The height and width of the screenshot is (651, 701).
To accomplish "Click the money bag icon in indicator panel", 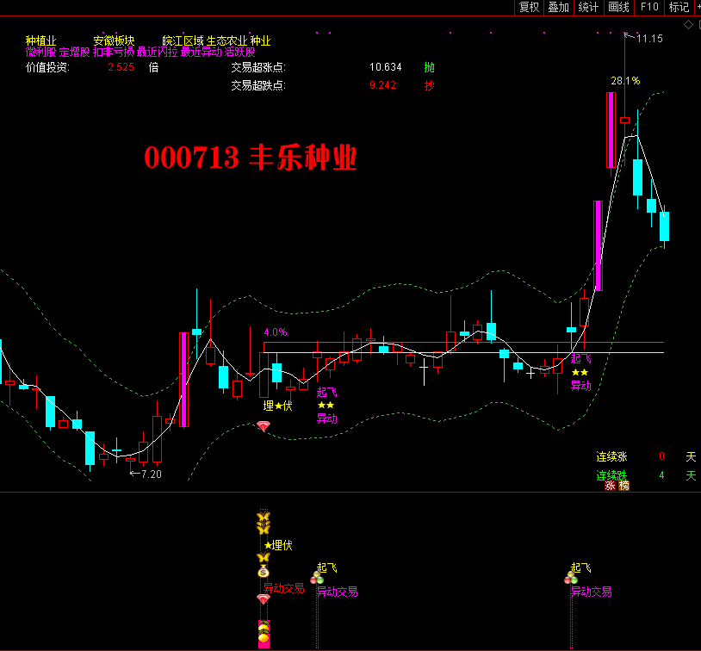I will [264, 571].
